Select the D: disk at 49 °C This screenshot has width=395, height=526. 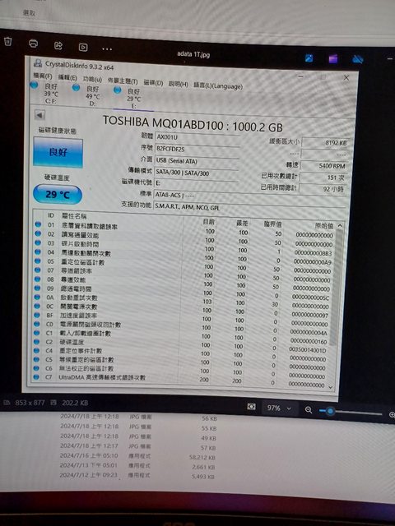88,95
